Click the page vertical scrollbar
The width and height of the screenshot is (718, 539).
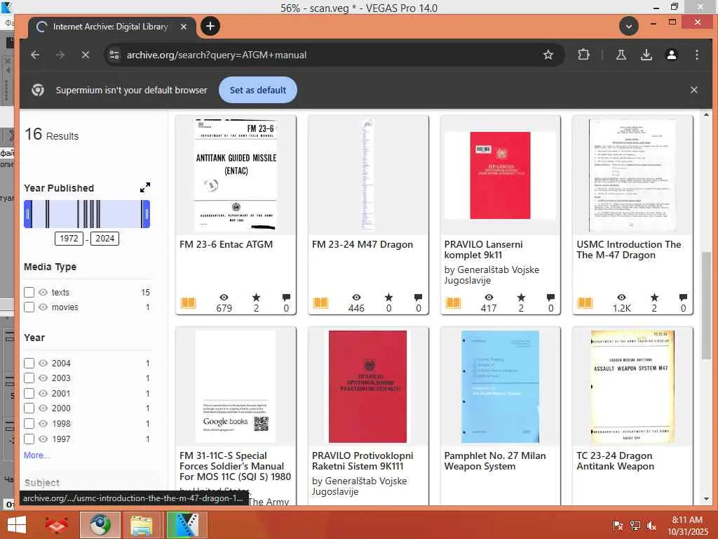pos(707,305)
